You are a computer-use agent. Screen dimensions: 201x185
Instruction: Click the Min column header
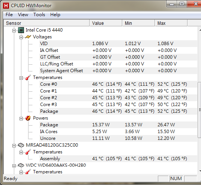pyautogui.click(x=138, y=23)
